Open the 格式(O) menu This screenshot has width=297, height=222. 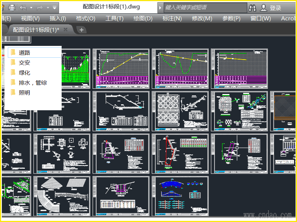[x=86, y=18]
